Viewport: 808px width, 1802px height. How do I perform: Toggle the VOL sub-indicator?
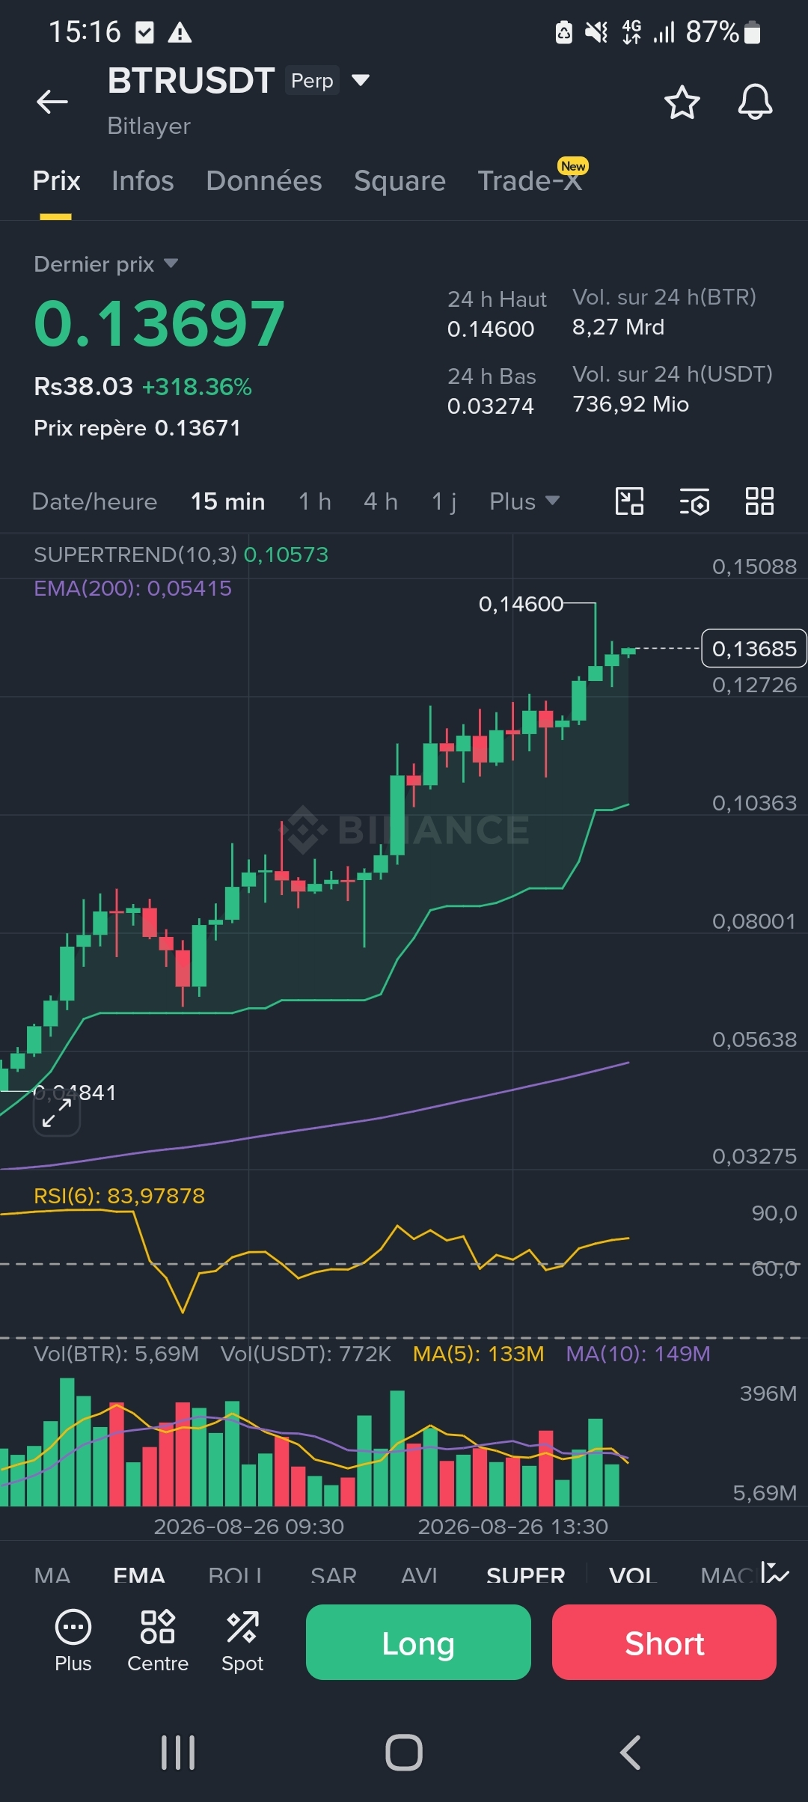coord(632,1575)
